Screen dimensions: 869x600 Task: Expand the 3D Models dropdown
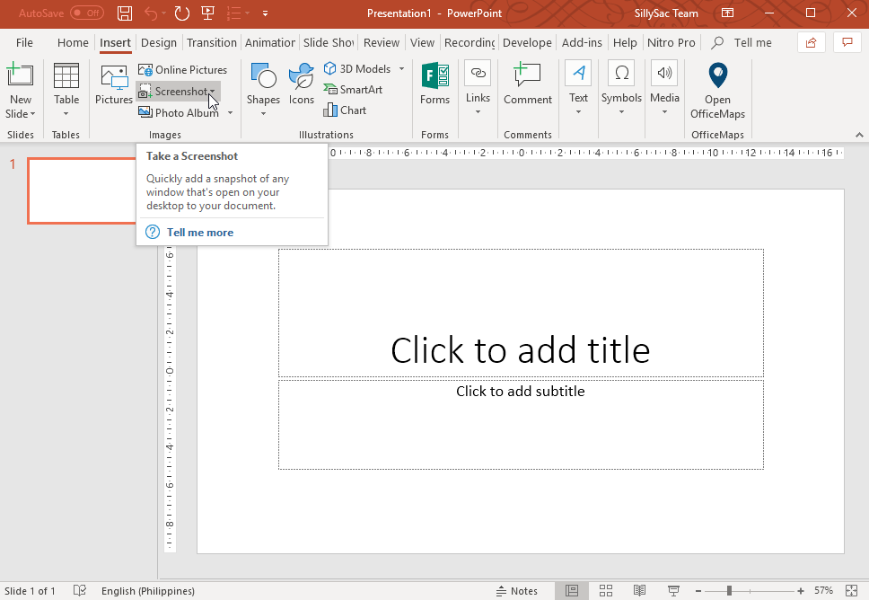(x=401, y=68)
